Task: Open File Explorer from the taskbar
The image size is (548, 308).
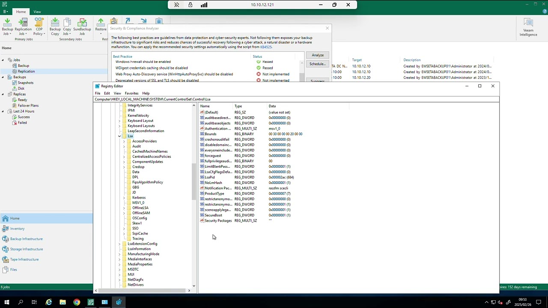Action: tap(63, 302)
